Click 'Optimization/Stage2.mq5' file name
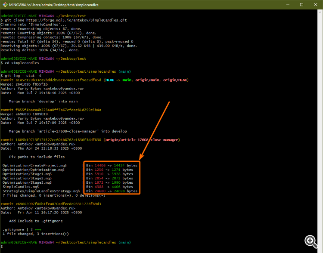The height and width of the screenshot is (253, 323). pos(27,178)
